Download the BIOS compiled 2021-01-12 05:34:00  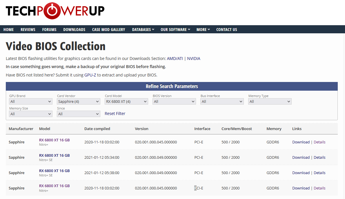tap(301, 158)
